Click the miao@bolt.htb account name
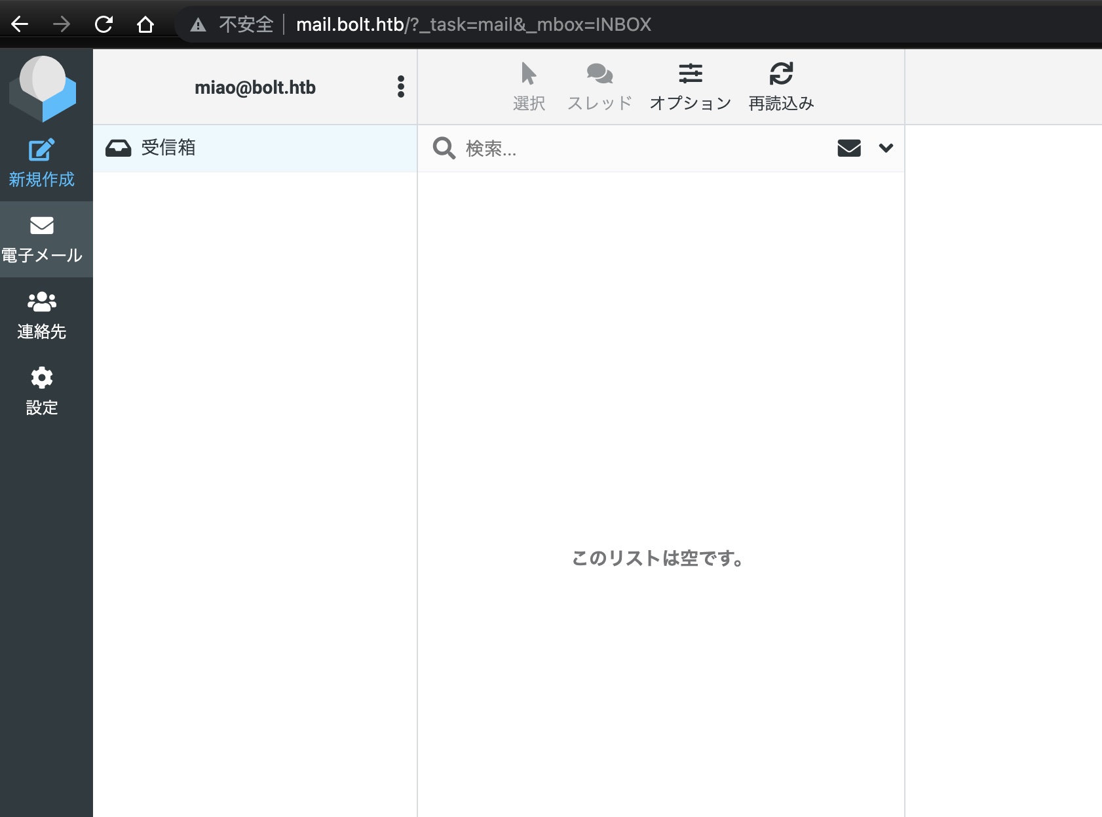The width and height of the screenshot is (1102, 817). pyautogui.click(x=255, y=87)
